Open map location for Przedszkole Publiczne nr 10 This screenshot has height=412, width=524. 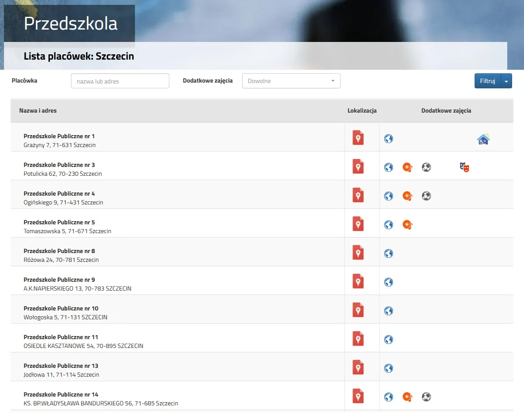tap(358, 310)
